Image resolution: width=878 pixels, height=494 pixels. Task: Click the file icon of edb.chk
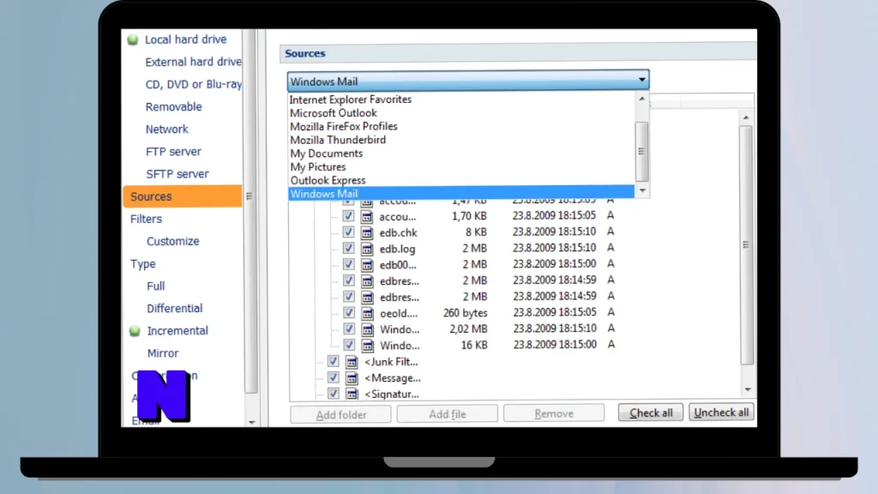[x=367, y=232]
